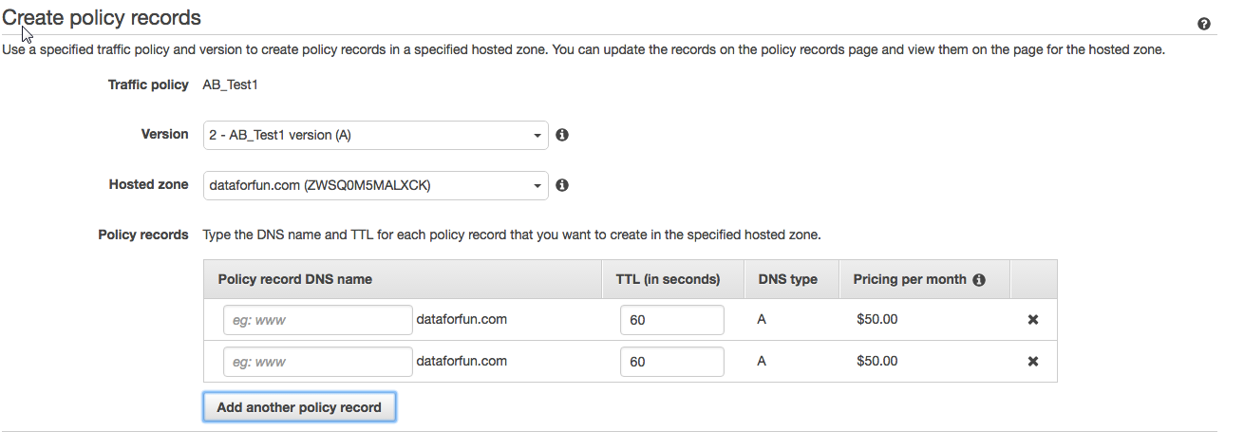Image resolution: width=1244 pixels, height=432 pixels.
Task: Remove the first policy record row
Action: [x=1033, y=320]
